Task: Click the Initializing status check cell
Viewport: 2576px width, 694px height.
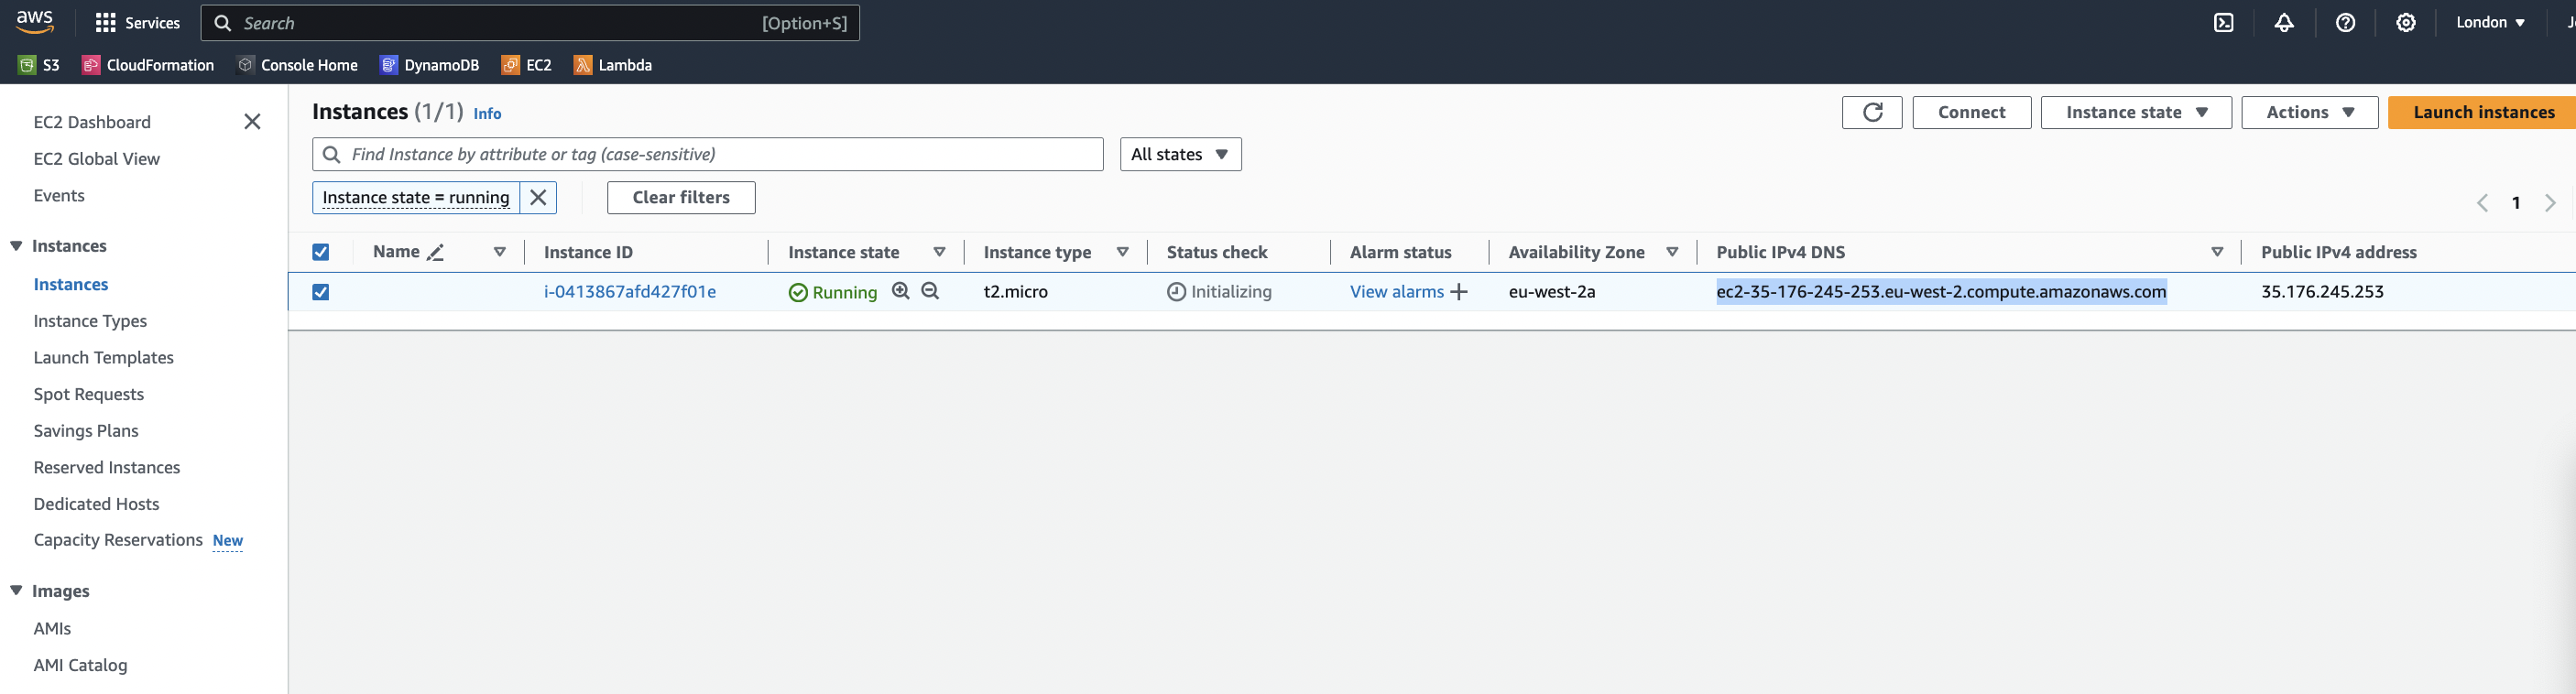Action: coord(1219,292)
